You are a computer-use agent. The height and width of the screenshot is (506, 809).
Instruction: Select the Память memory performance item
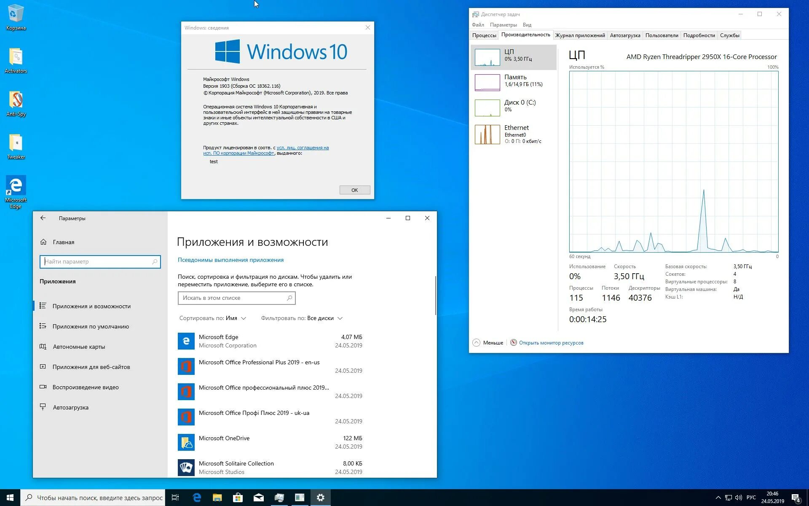[x=513, y=82]
